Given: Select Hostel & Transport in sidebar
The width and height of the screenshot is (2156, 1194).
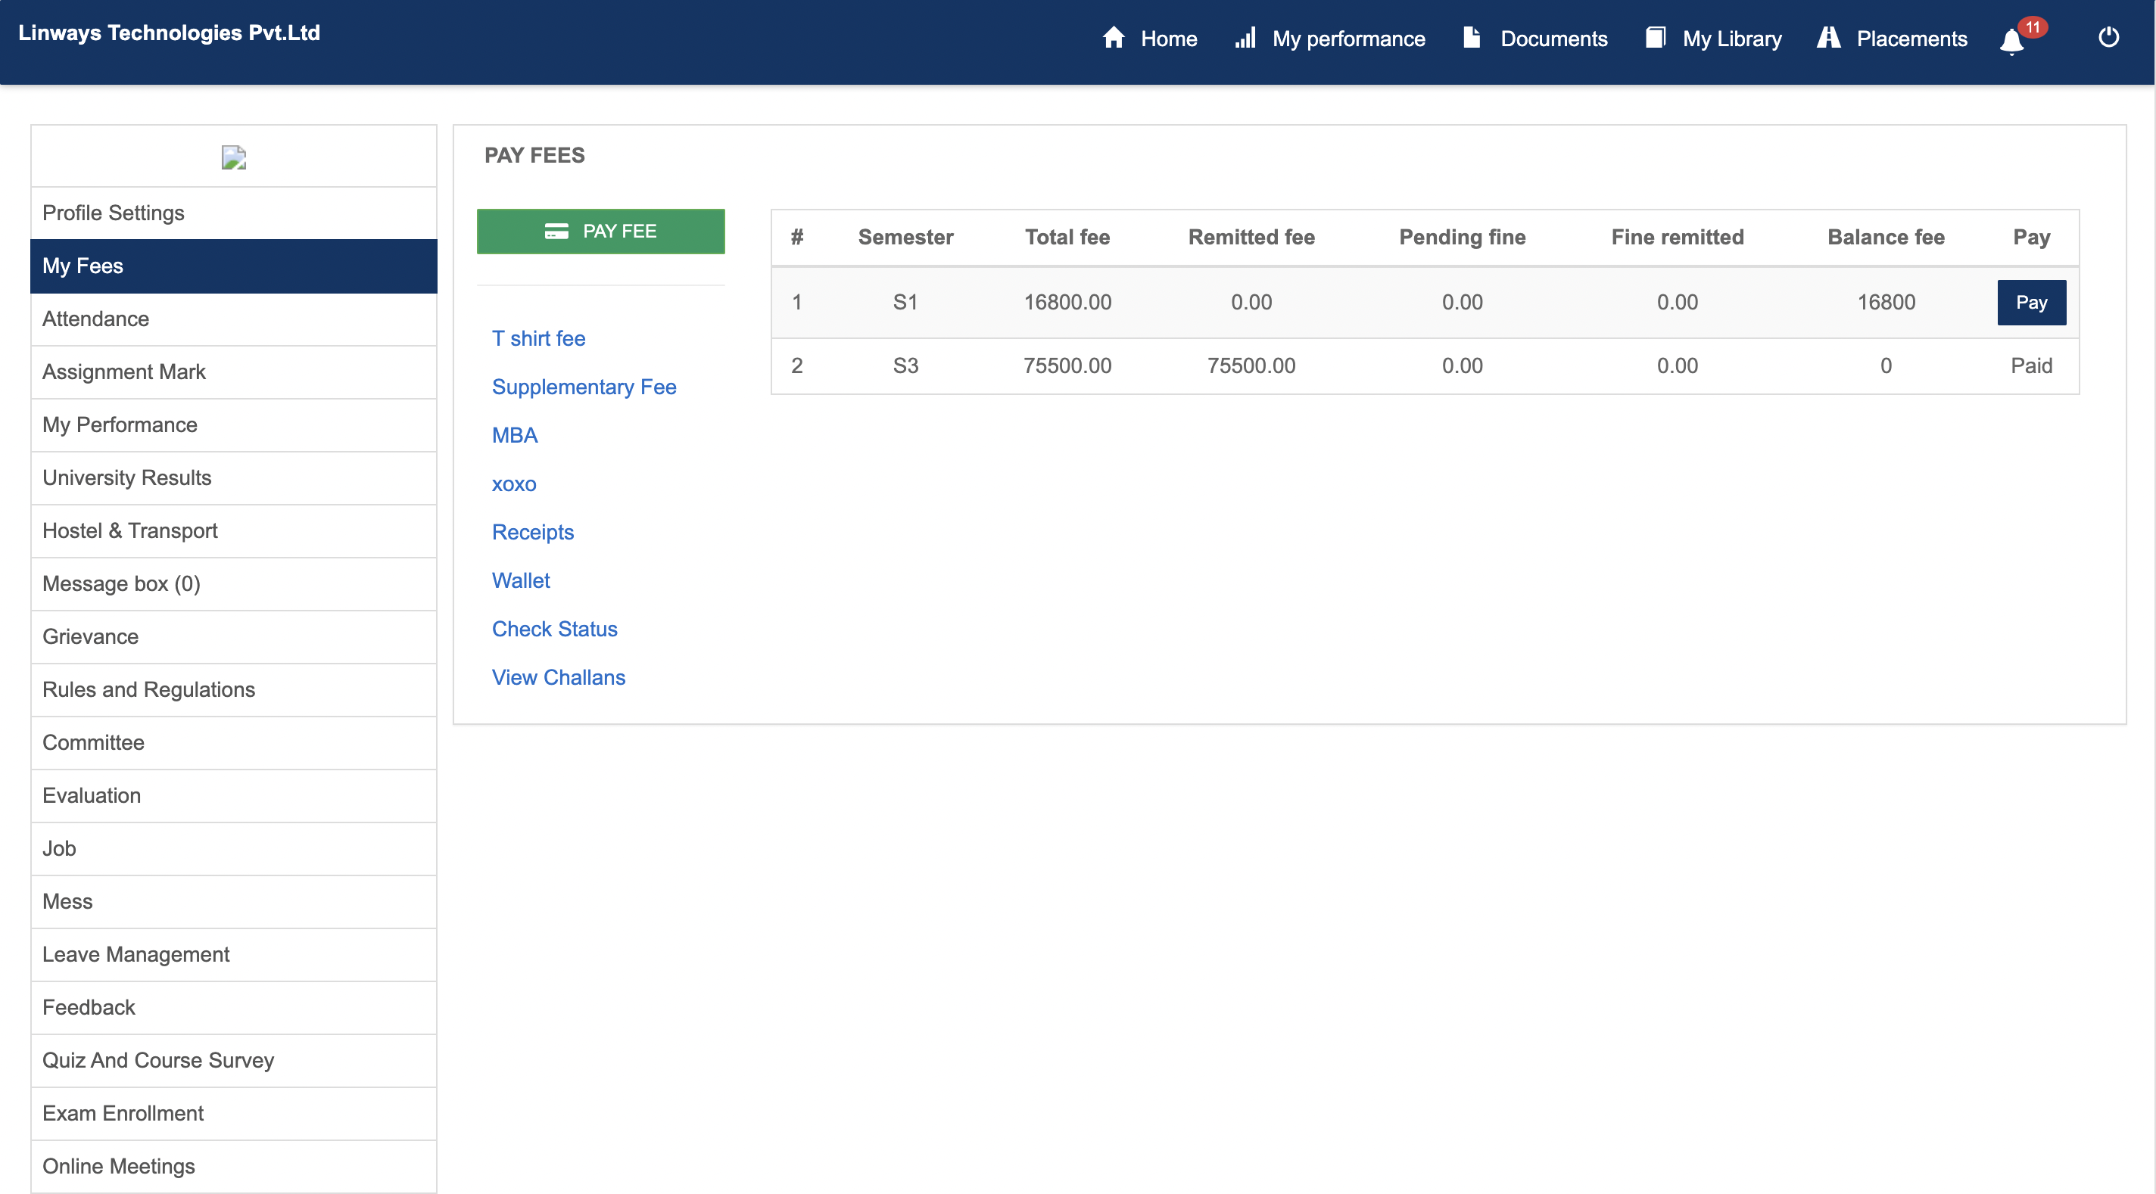Looking at the screenshot, I should pyautogui.click(x=233, y=531).
